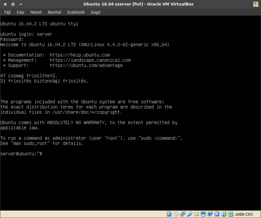
Task: Minimize the VirtualBox VM window
Action: pos(21,4)
